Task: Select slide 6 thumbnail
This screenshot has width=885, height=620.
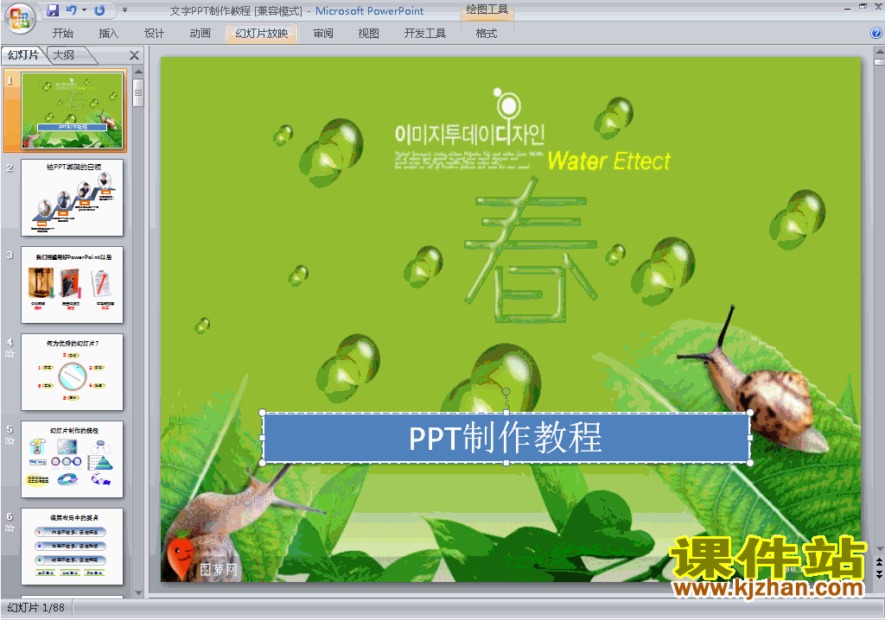Action: coord(73,547)
